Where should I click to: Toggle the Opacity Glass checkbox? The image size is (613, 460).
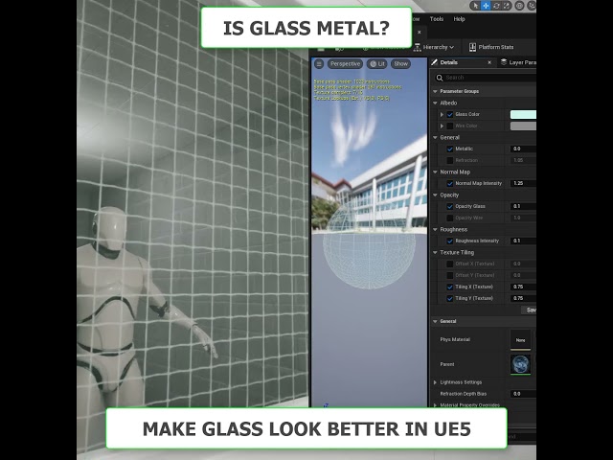coord(450,207)
